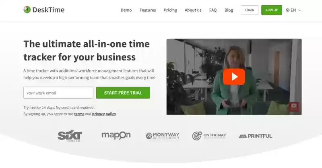Image resolution: width=322 pixels, height=168 pixels.
Task: Open the About us page
Action: [x=193, y=10]
